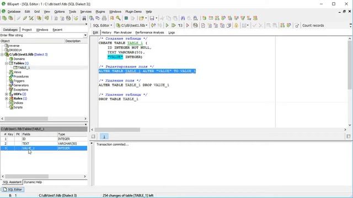Viewport: 353px width, 198px height.
Task: Switch to the History tab
Action: [x=106, y=32]
